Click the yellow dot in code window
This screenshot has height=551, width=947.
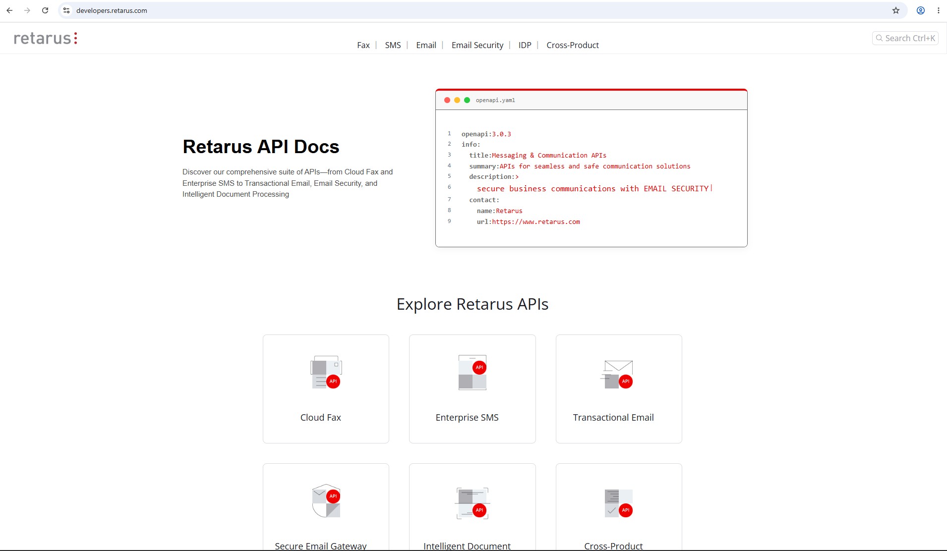tap(457, 100)
